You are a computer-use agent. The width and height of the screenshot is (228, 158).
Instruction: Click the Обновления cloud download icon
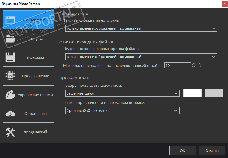coord(10,114)
